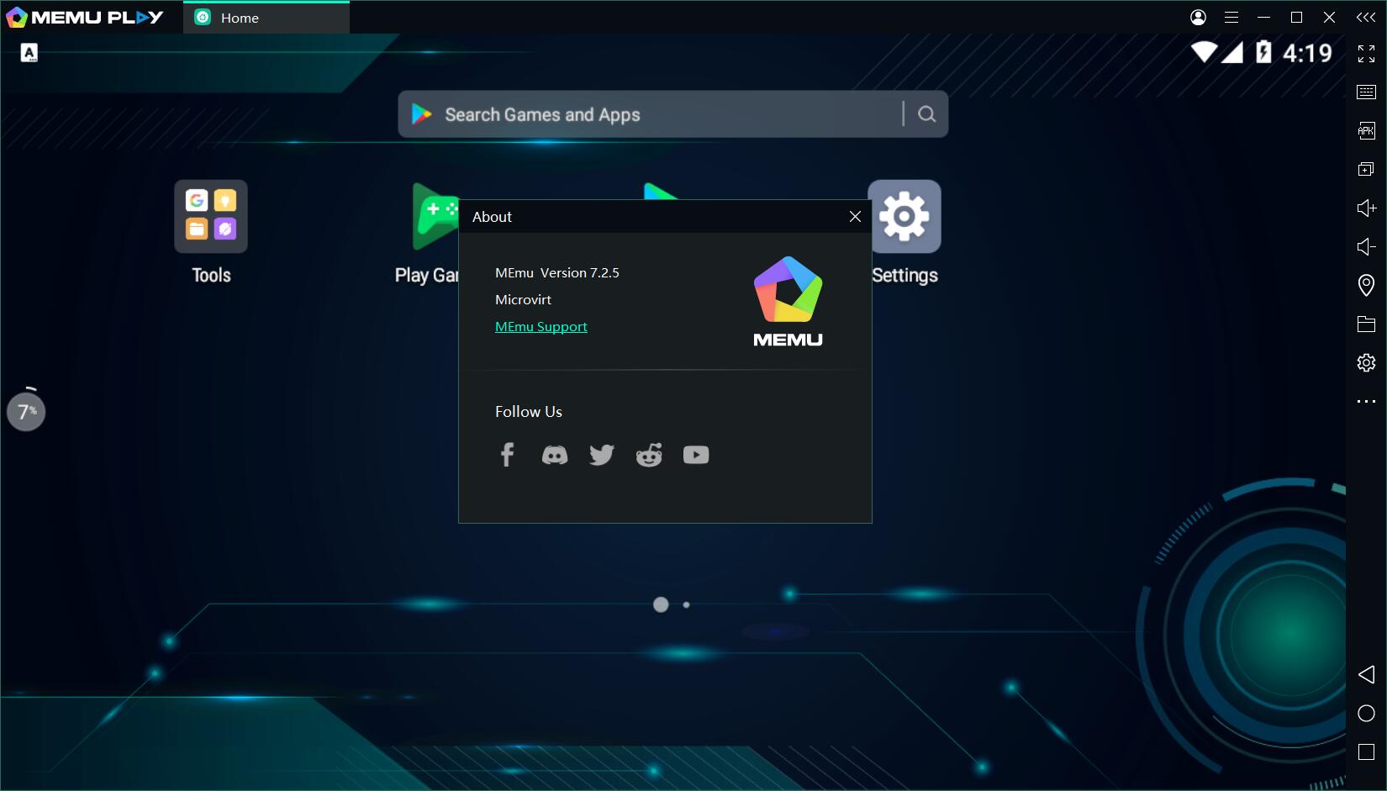The height and width of the screenshot is (791, 1387).
Task: Click the install APK sidebar icon
Action: [x=1366, y=130]
